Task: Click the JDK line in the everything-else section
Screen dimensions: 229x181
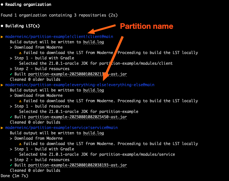Action: pyautogui.click(x=78, y=112)
